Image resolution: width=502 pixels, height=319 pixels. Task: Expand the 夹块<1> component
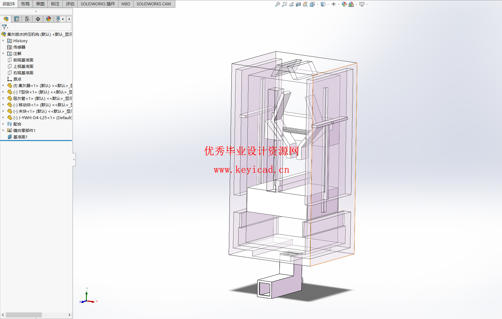point(3,111)
